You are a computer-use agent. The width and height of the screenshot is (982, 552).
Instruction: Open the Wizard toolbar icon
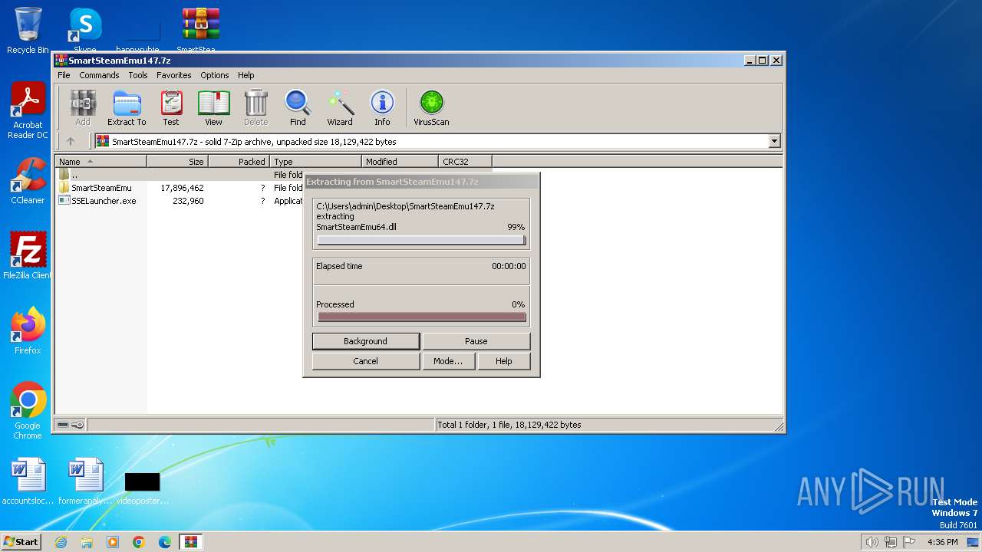click(340, 107)
